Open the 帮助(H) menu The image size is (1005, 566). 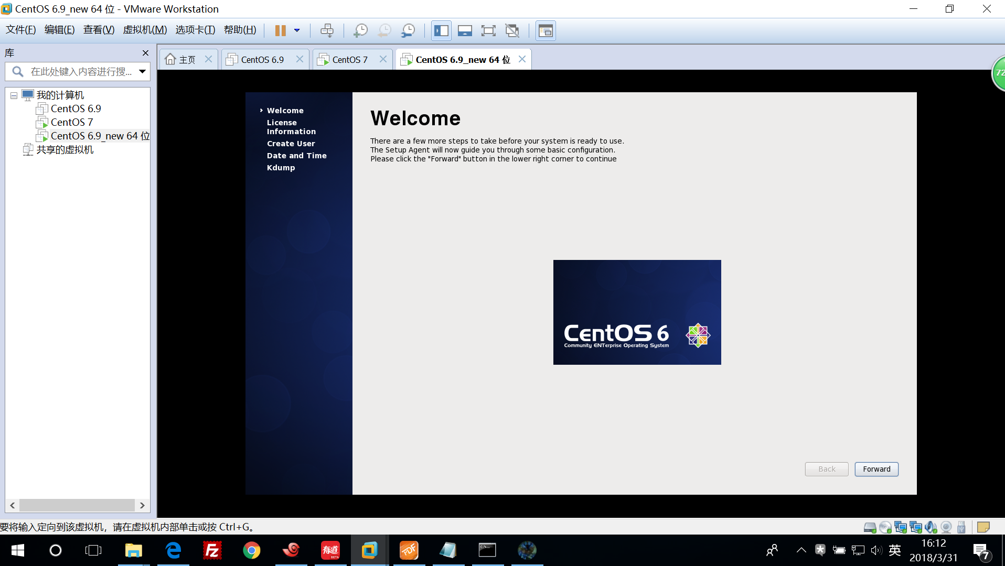click(240, 30)
